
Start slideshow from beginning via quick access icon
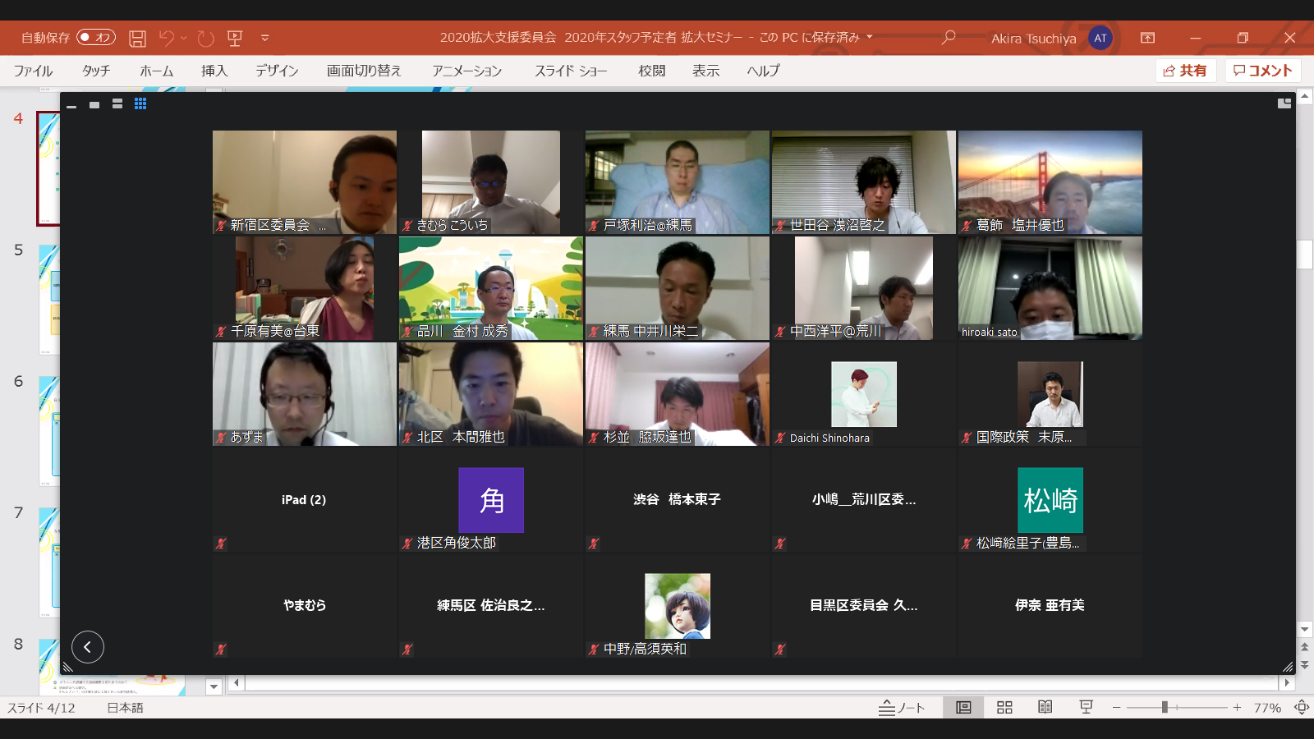pos(236,38)
